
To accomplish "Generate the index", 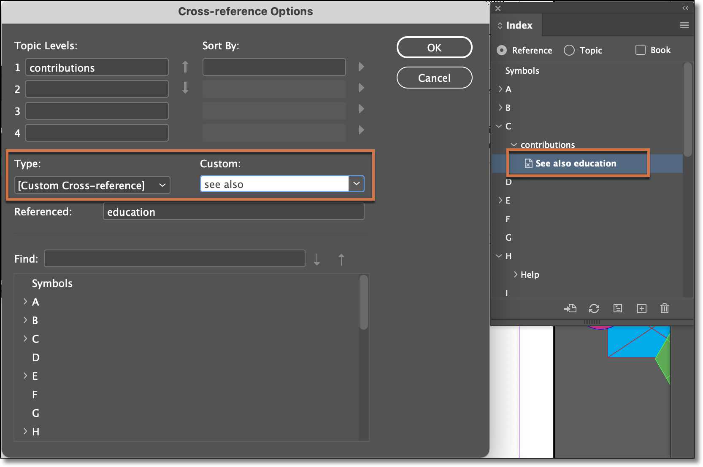I will [618, 309].
